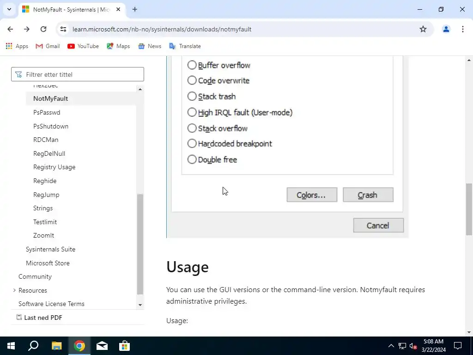Open Translate bookmark
The width and height of the screenshot is (473, 355).
tap(185, 46)
